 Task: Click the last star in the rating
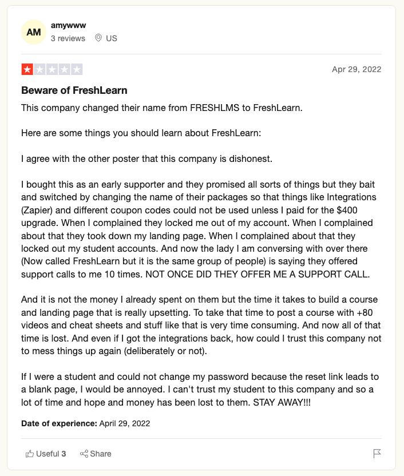click(x=77, y=69)
